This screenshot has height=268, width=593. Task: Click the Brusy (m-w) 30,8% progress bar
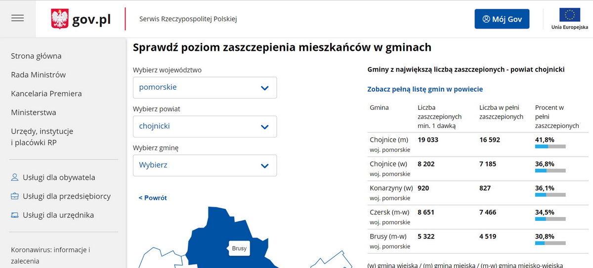550,243
